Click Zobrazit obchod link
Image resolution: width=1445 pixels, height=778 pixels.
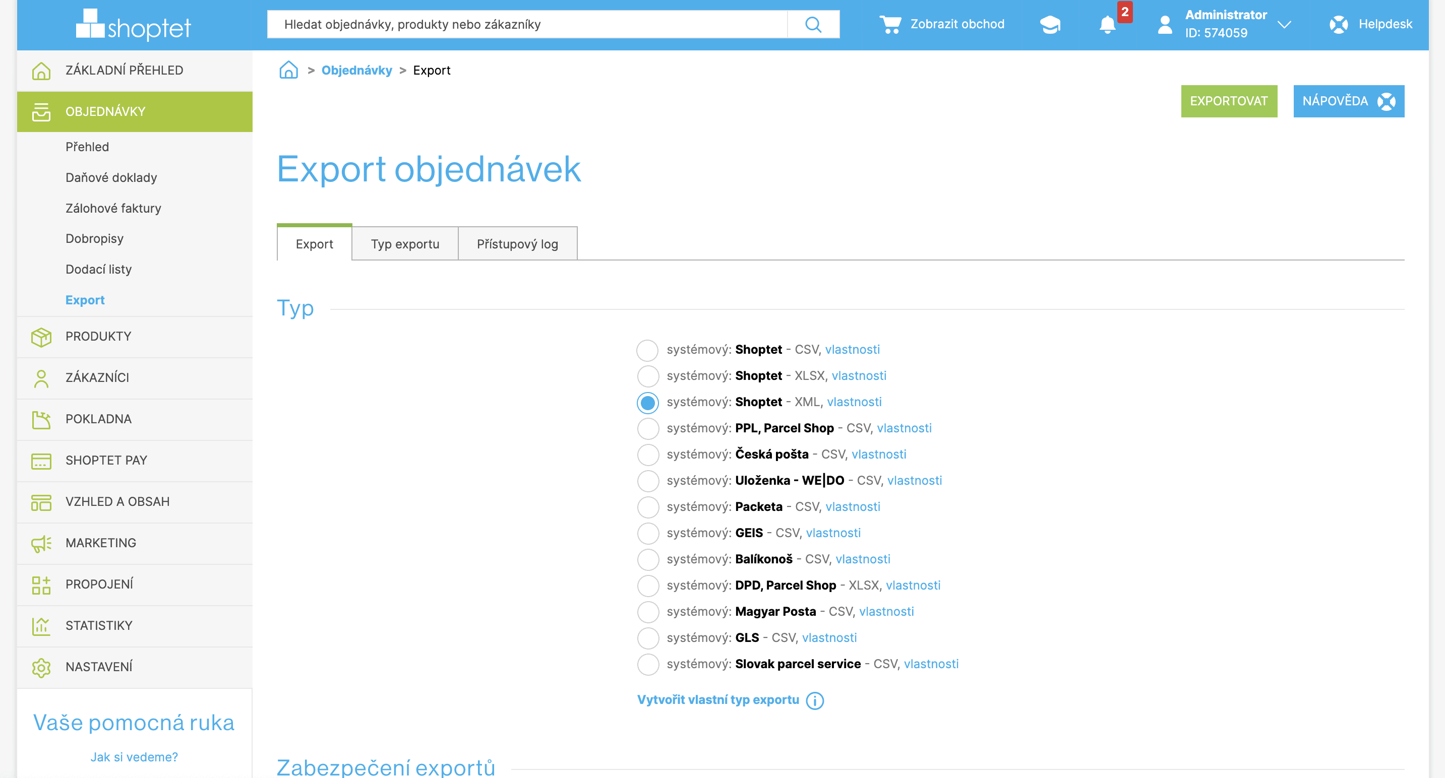click(957, 24)
